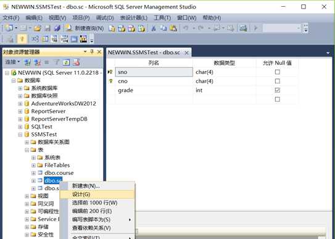Click the Undo arrow icon
The height and width of the screenshot is (239, 335).
pos(186,28)
